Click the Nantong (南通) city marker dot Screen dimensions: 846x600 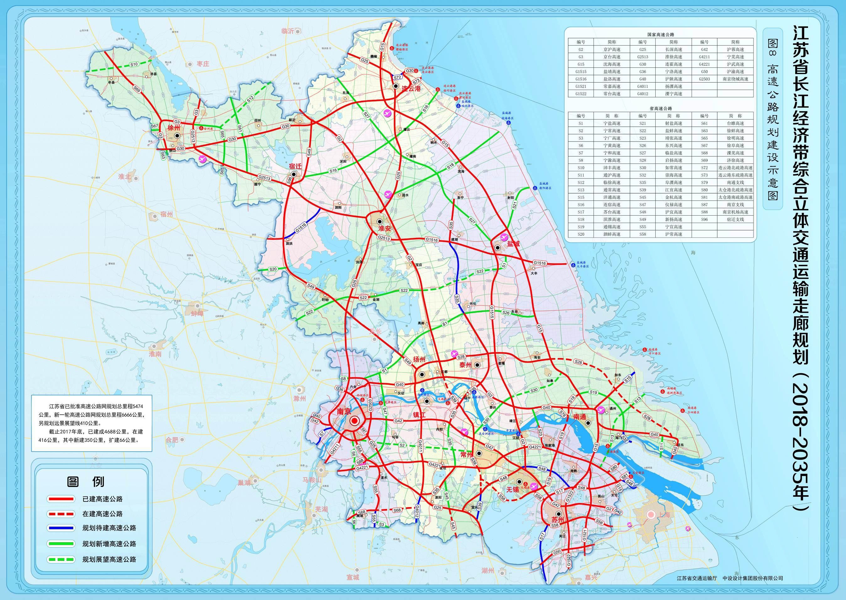(x=588, y=423)
